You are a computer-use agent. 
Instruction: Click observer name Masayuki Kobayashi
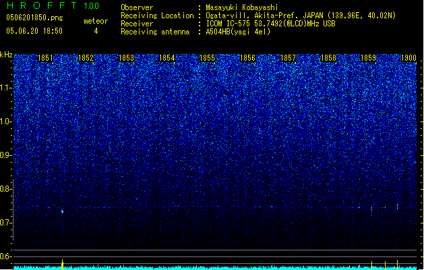pos(242,7)
